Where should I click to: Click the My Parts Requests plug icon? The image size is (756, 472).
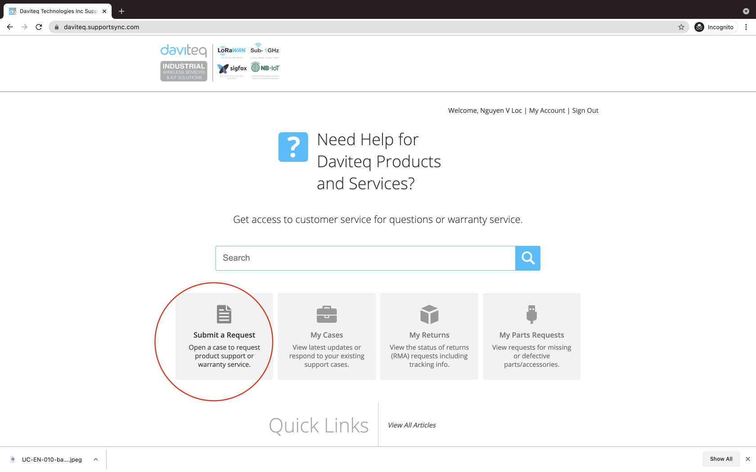click(x=532, y=314)
